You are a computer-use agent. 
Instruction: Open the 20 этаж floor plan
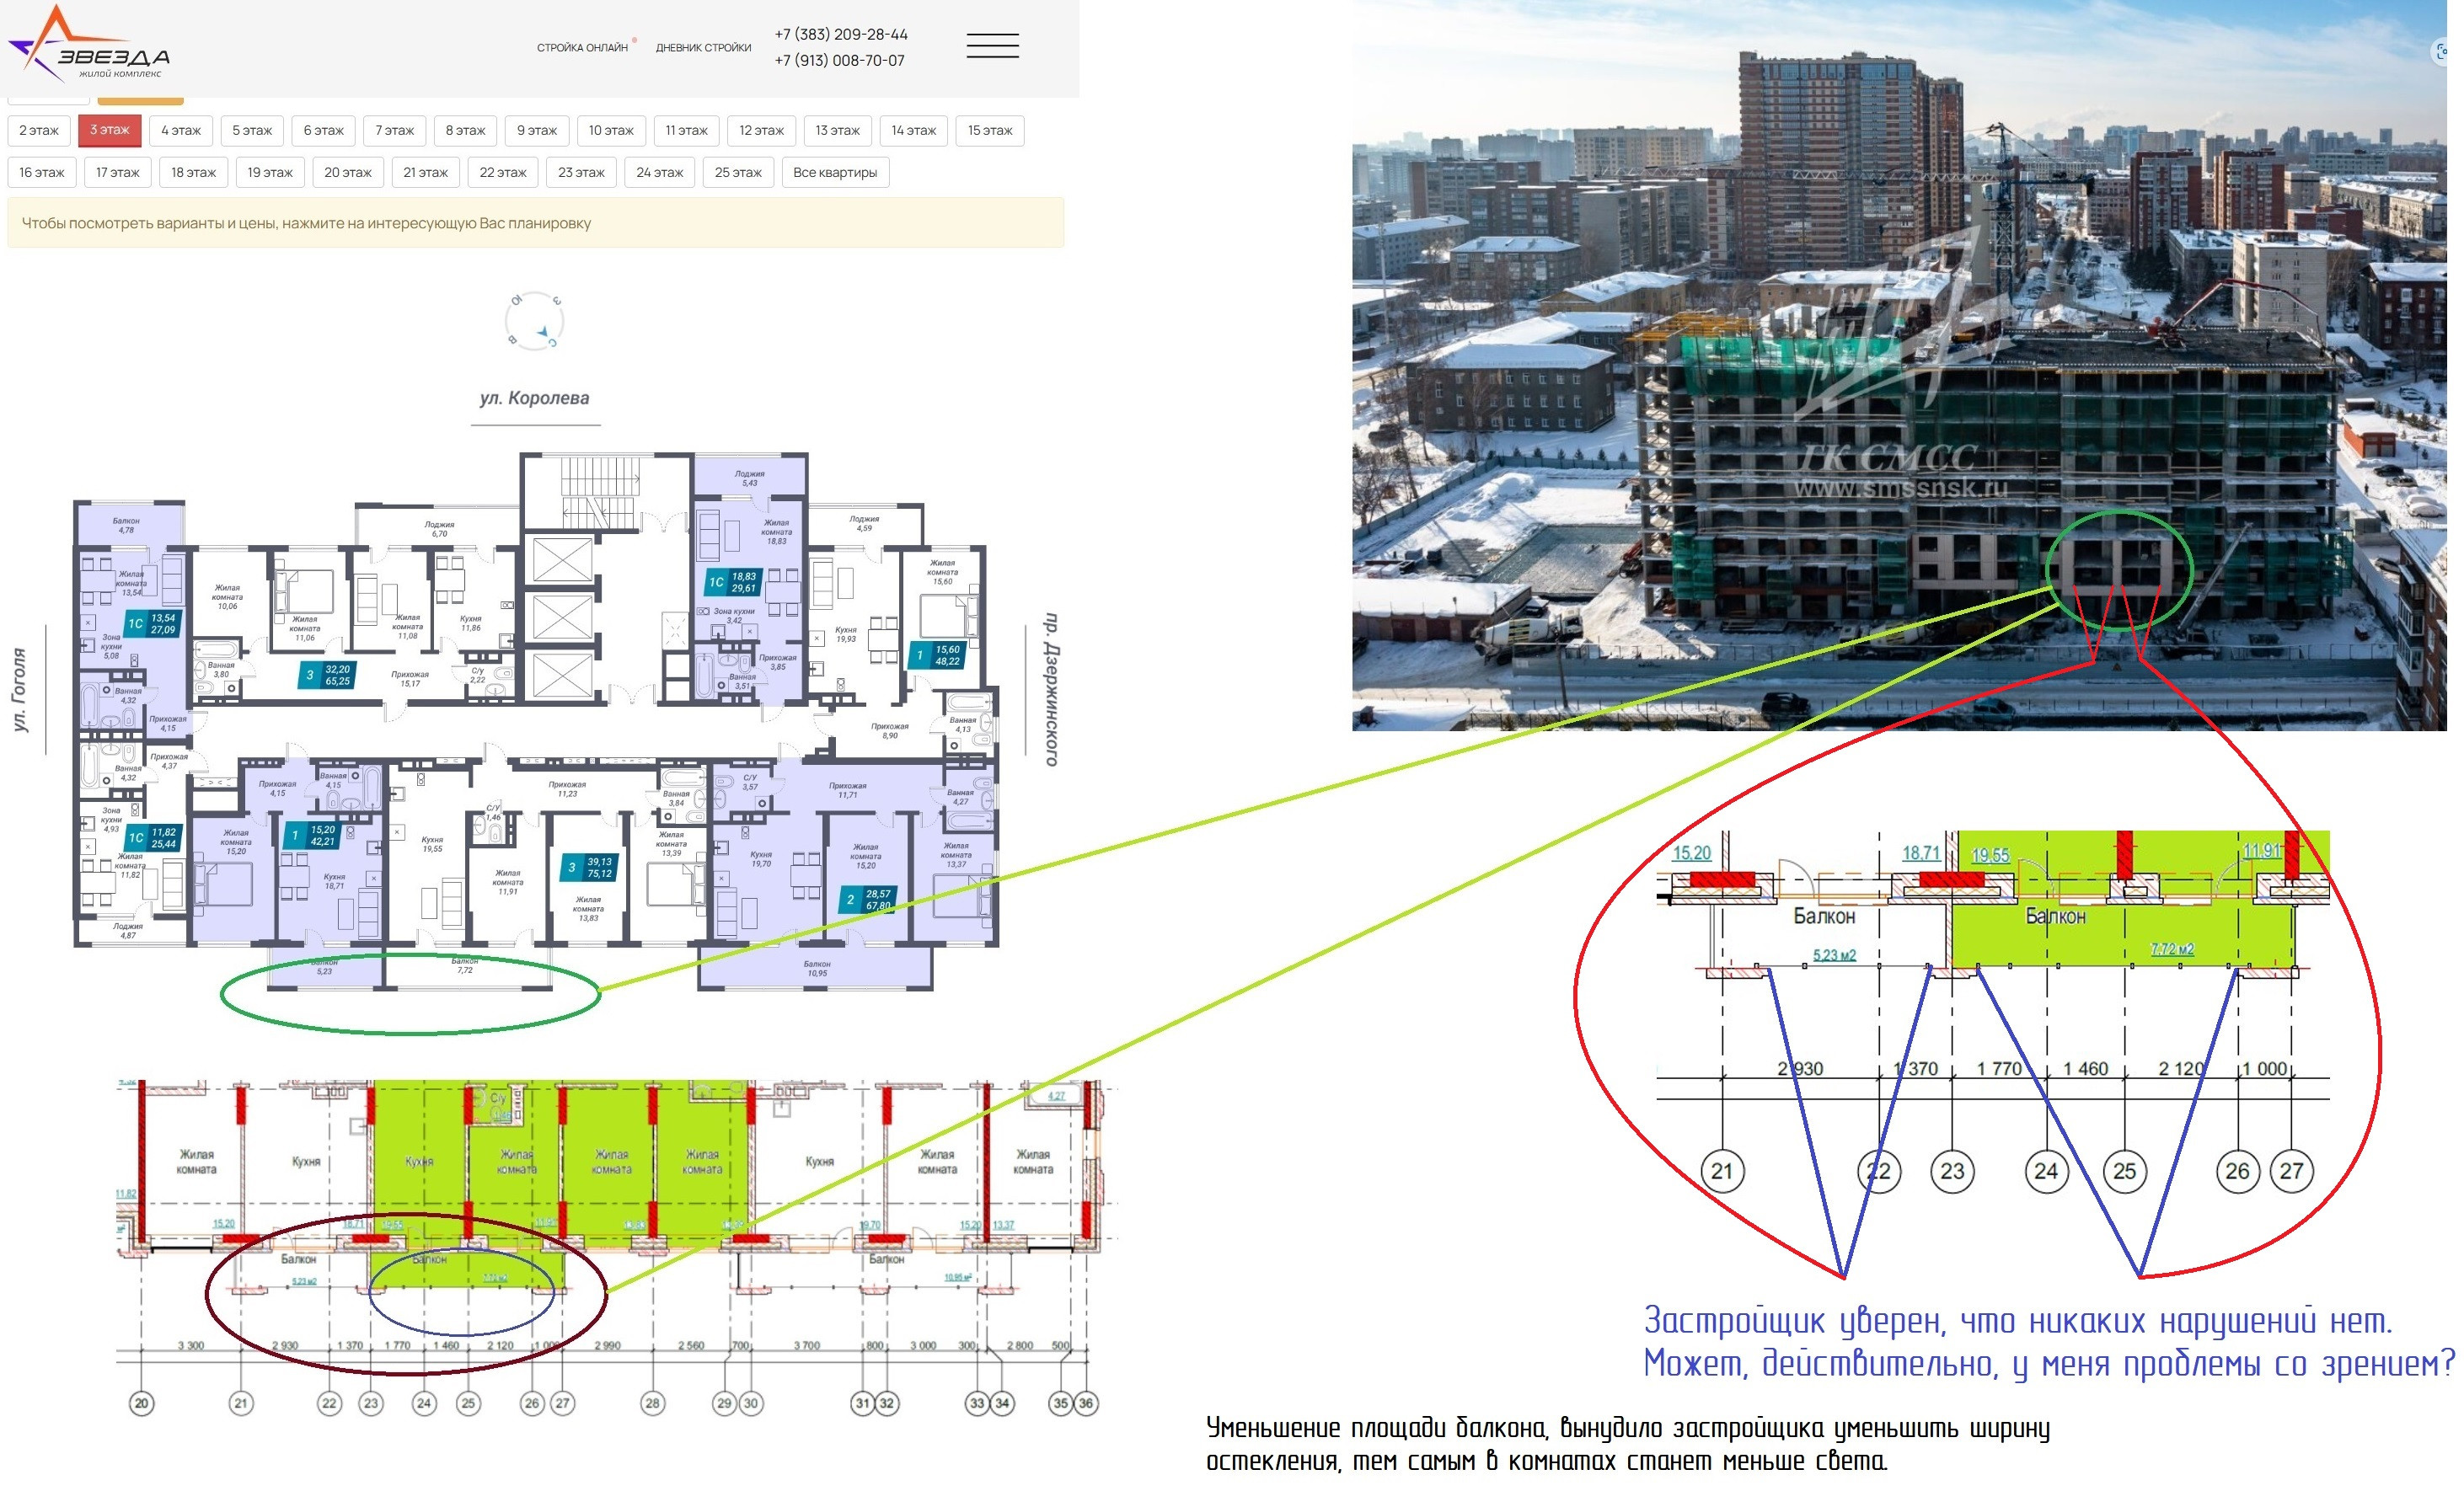tap(347, 173)
